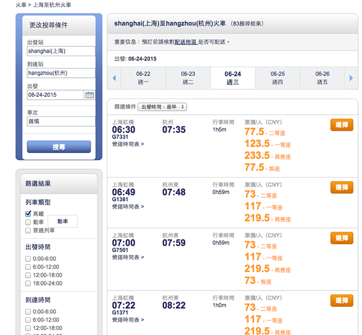
Task: Open the departure date calendar icon
Action: (x=90, y=95)
